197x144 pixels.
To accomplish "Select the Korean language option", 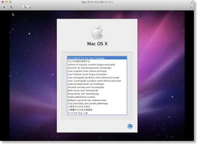I will [97, 113].
